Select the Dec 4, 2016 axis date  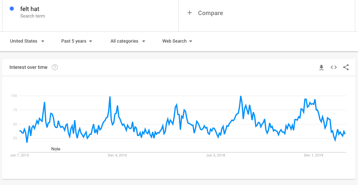(117, 155)
